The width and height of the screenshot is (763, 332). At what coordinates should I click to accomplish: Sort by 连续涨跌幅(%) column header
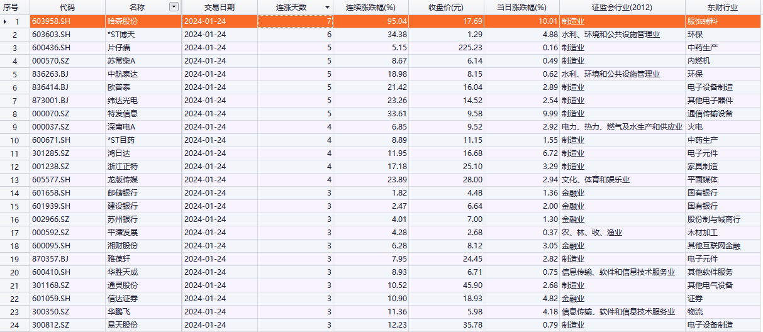click(x=370, y=8)
